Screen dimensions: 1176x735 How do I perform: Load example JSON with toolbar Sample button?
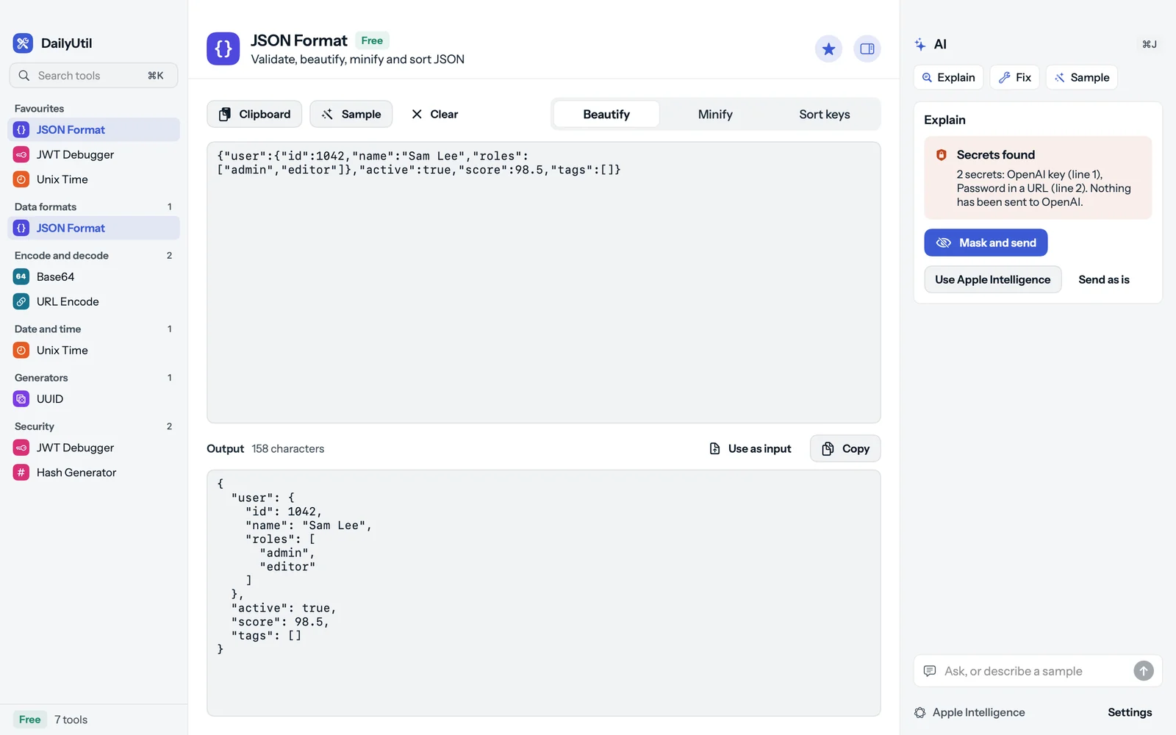click(x=351, y=114)
